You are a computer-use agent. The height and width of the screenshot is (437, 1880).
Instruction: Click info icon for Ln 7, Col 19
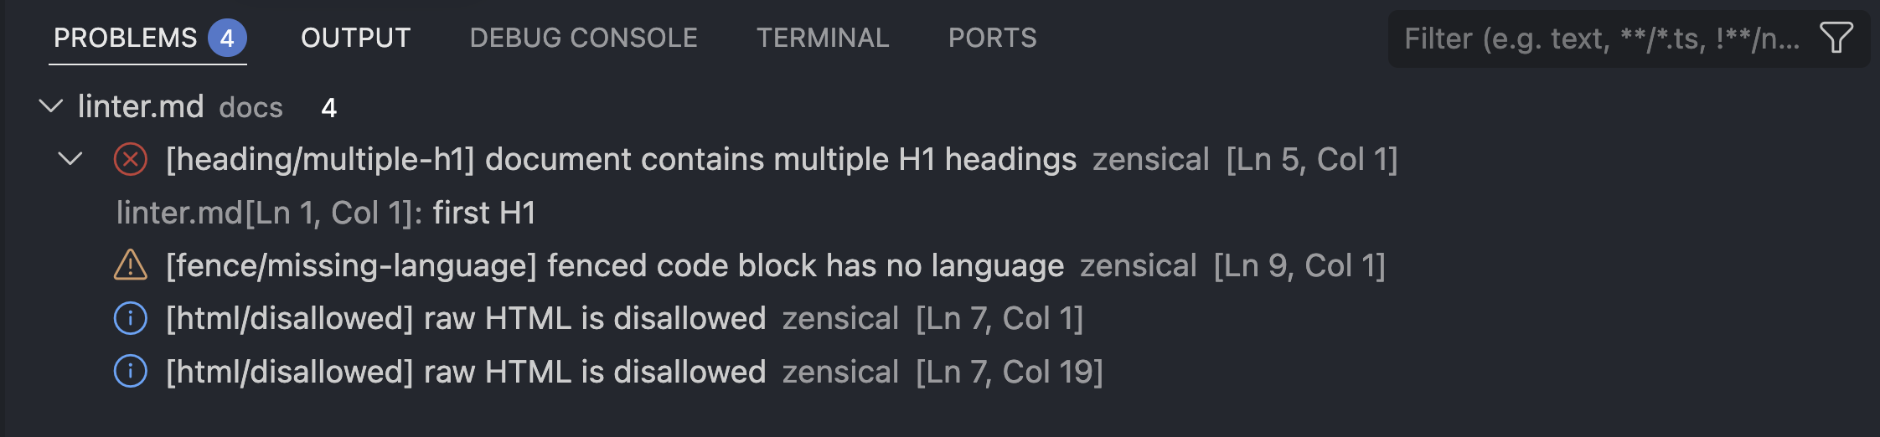tap(131, 371)
